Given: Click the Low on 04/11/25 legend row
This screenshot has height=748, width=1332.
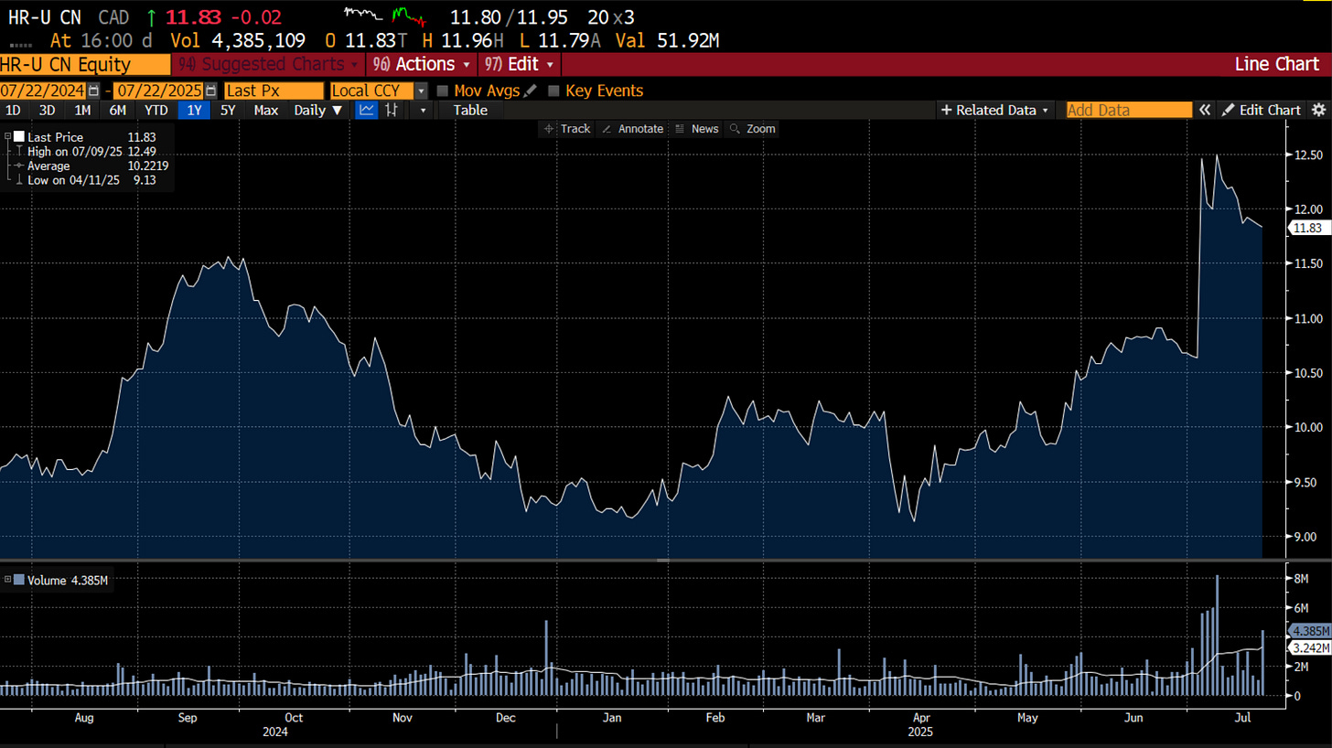Looking at the screenshot, I should point(83,180).
